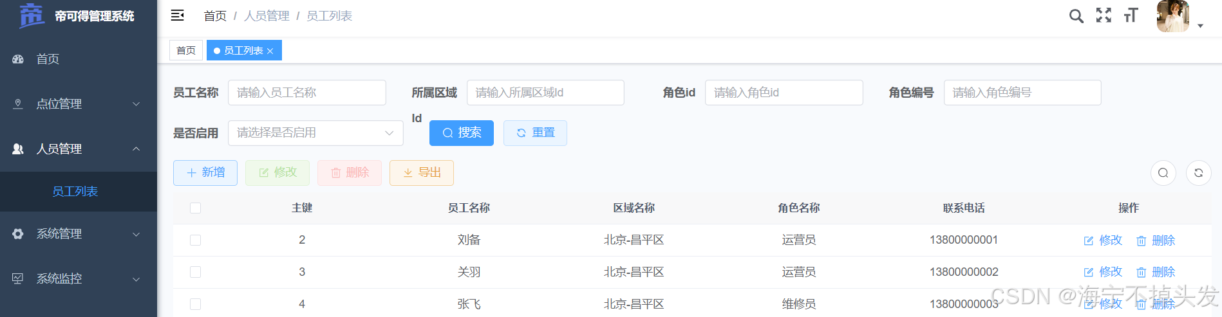This screenshot has height=317, width=1222.
Task: Click the 点位管理 location icon
Action: coord(18,104)
